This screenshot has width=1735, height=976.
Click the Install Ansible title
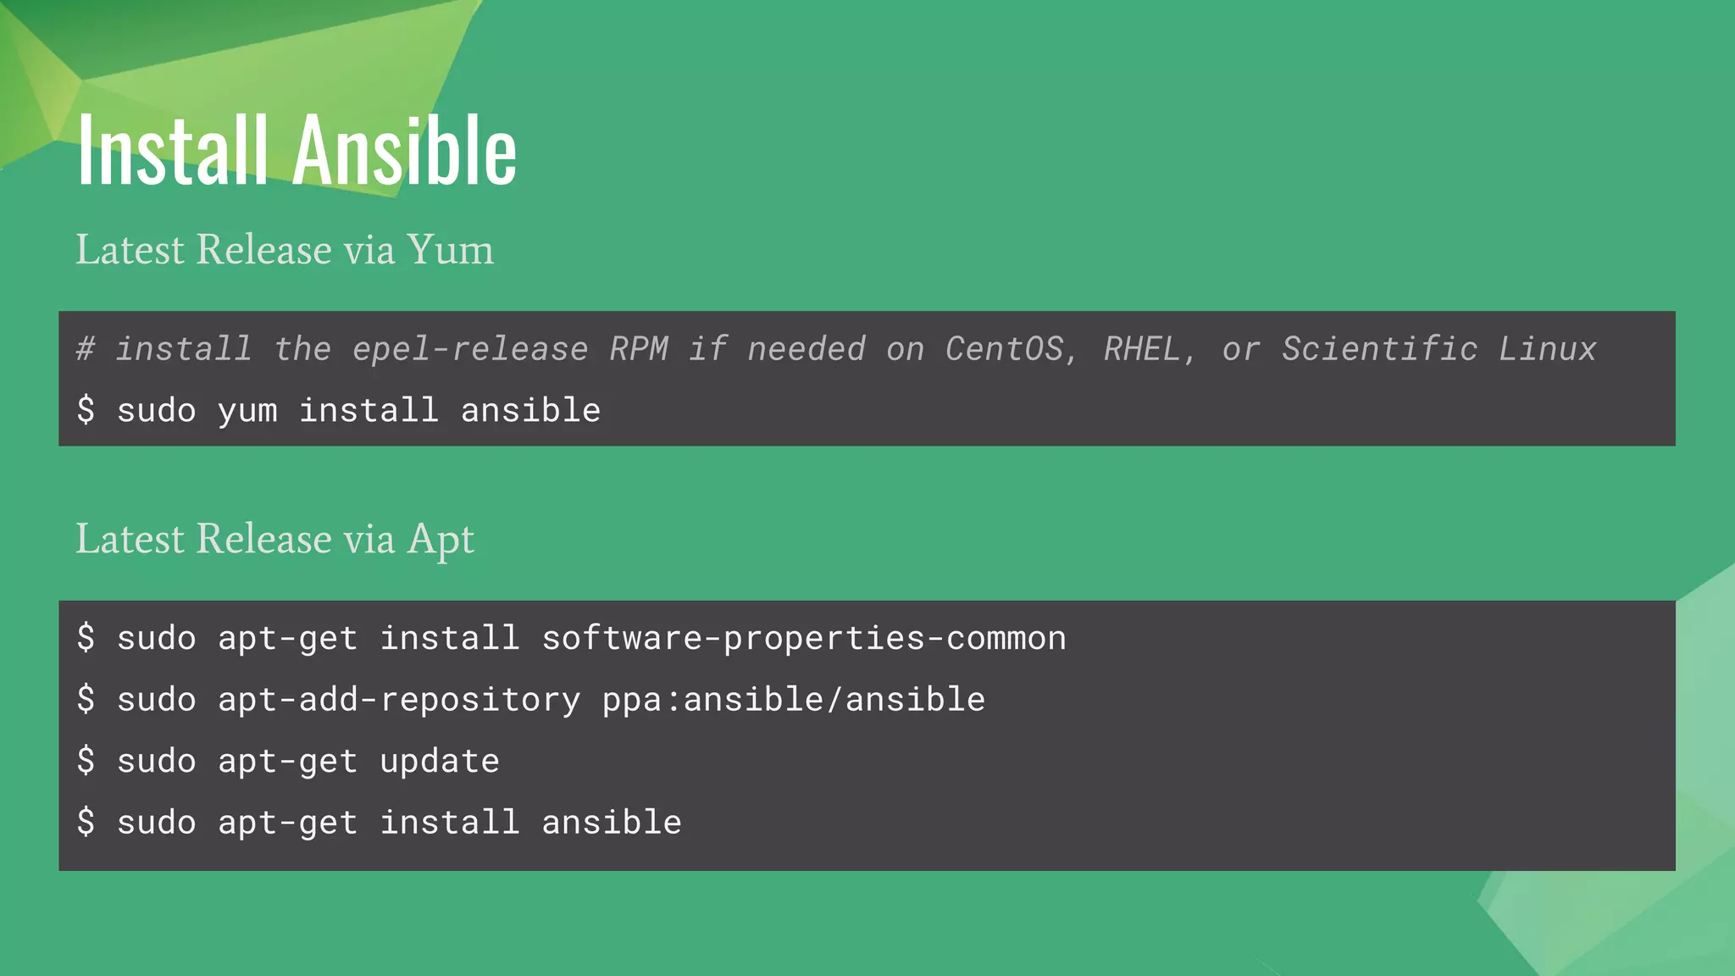point(297,150)
